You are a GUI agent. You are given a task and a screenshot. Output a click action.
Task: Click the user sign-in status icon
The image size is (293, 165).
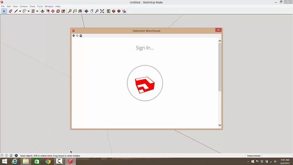click(11, 155)
